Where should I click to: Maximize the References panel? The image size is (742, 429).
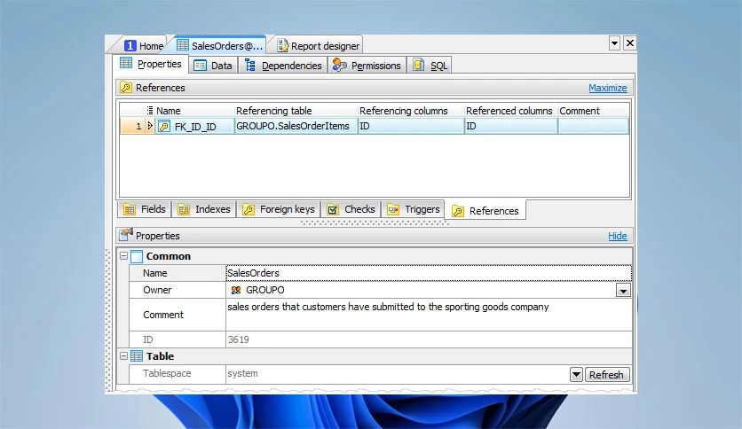[x=608, y=88]
